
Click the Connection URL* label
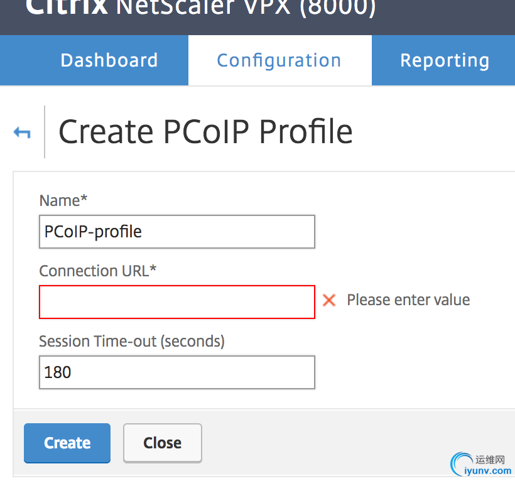point(97,271)
